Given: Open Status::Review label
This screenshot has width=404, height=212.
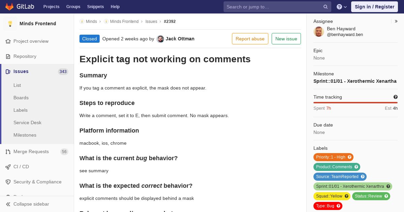Looking at the screenshot, I should coord(368,196).
